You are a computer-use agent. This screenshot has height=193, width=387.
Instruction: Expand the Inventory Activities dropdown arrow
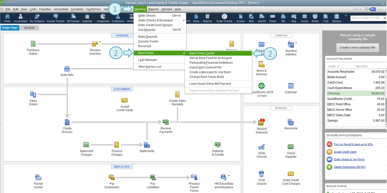296,43
